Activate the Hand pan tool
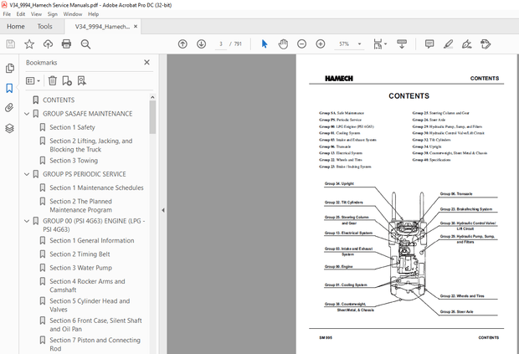Screen dimensions: 519x354 coord(283,44)
